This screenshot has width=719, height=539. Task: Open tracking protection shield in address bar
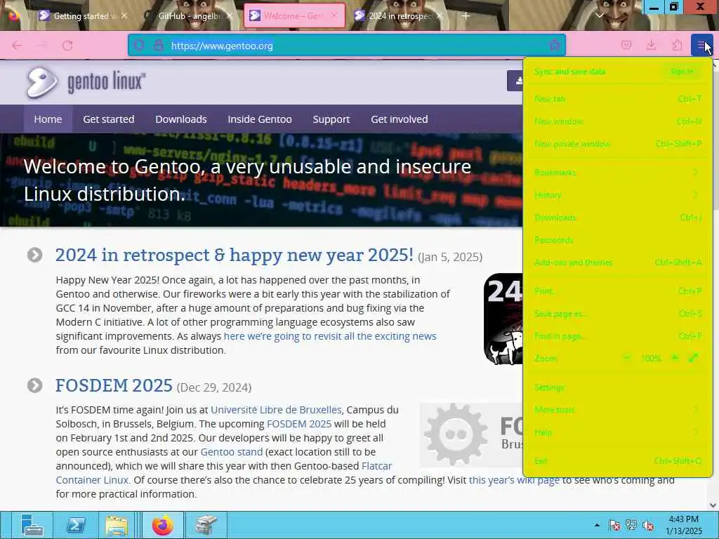(139, 46)
